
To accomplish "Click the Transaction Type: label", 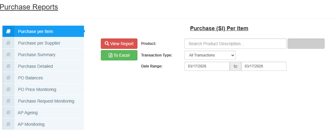I will tap(157, 55).
